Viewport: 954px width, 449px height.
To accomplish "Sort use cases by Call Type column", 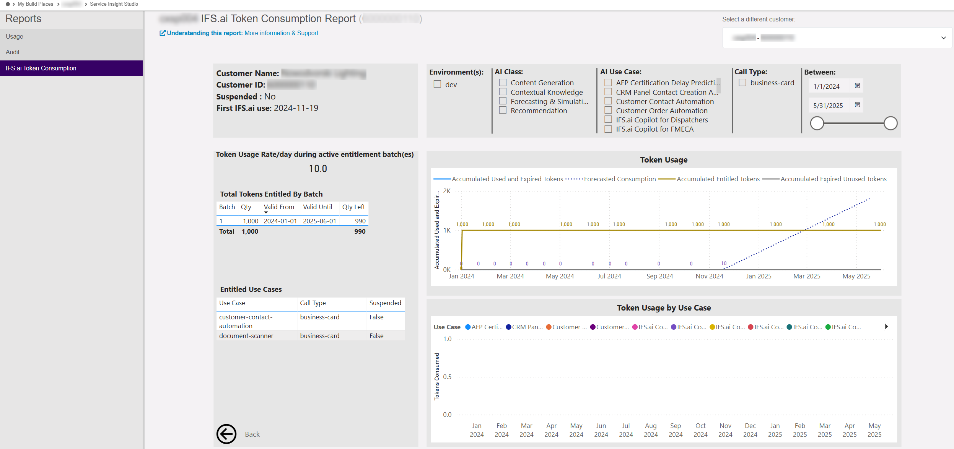I will (x=313, y=303).
